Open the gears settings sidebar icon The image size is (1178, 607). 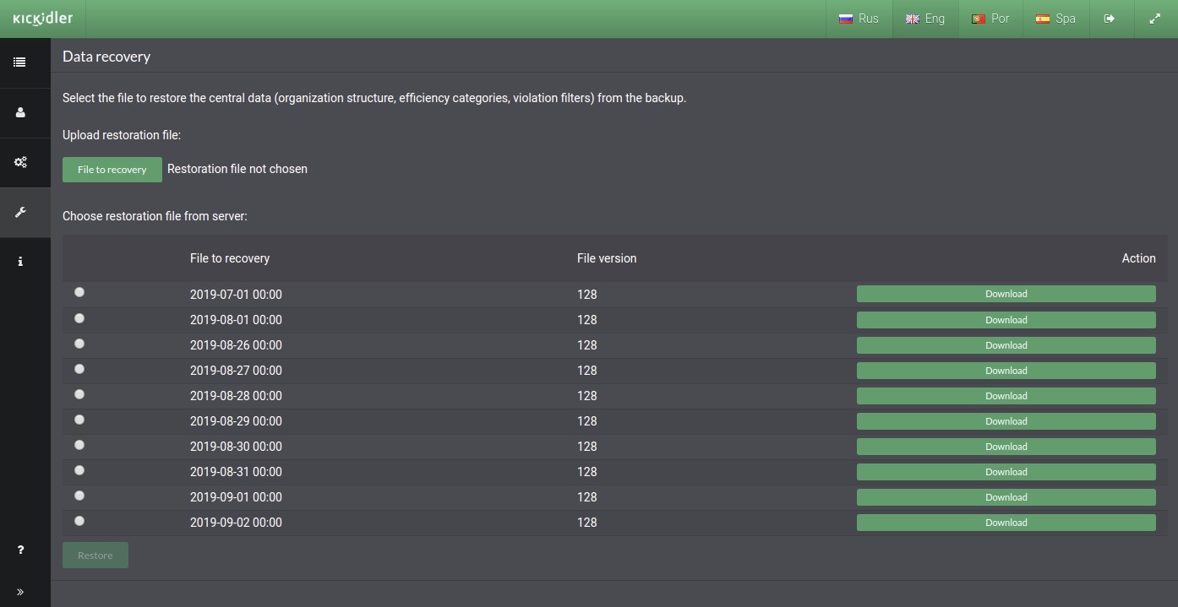point(20,162)
